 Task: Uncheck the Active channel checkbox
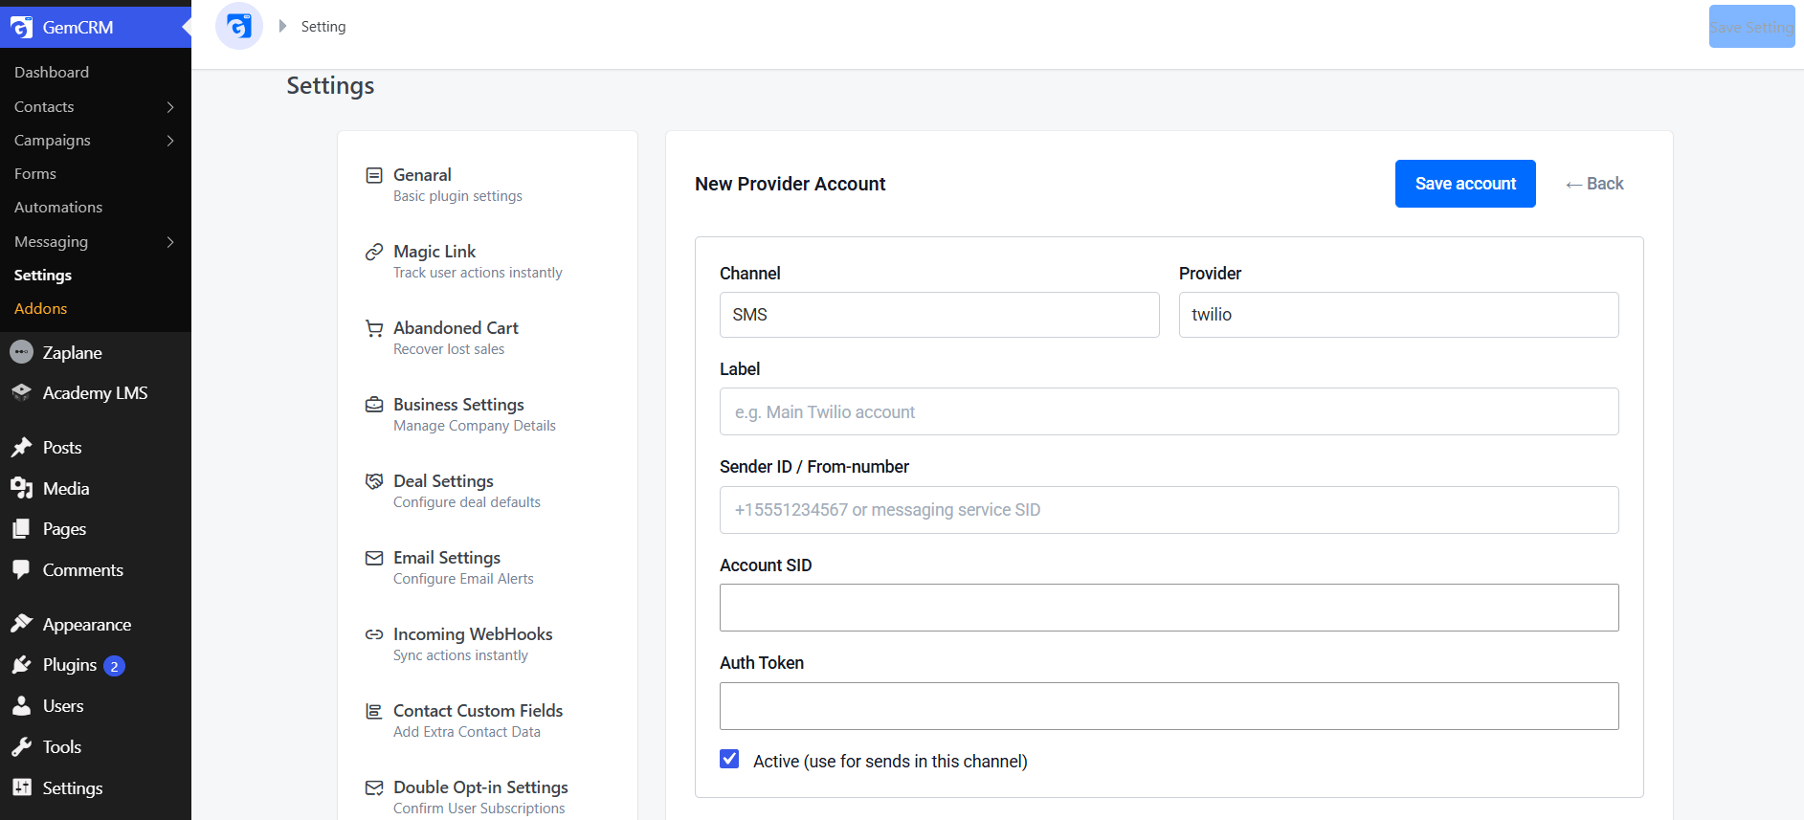coord(729,760)
